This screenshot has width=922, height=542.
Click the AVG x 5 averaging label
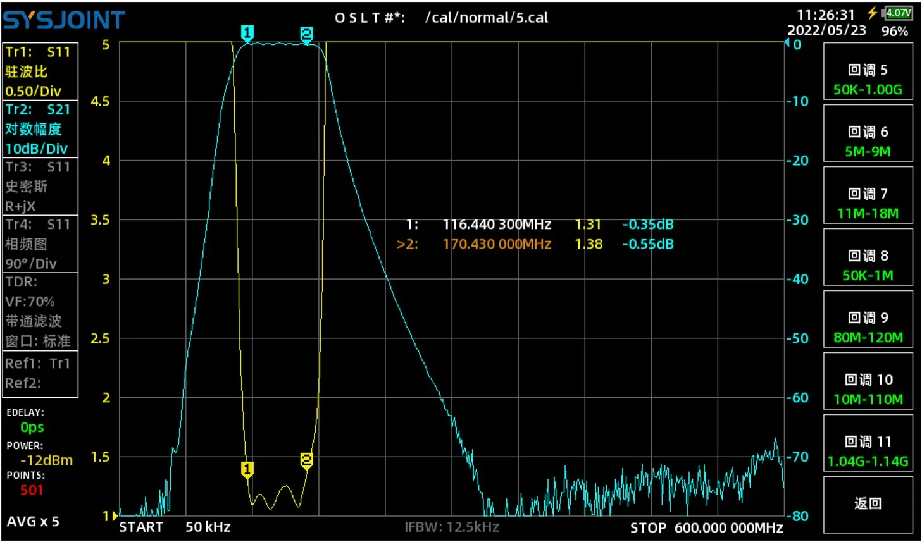pyautogui.click(x=33, y=522)
